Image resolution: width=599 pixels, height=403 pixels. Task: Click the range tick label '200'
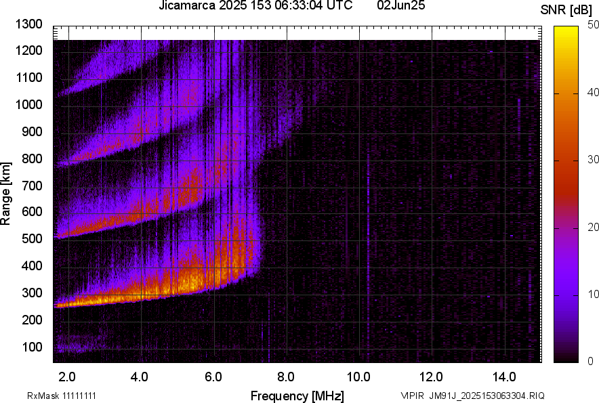(32, 320)
